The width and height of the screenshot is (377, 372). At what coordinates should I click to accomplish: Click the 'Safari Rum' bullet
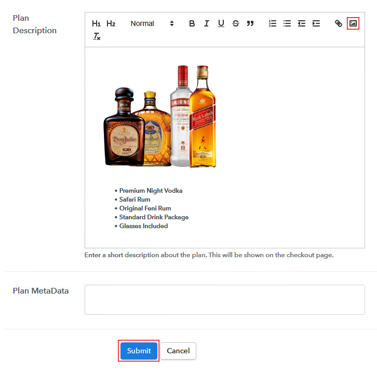coord(134,200)
